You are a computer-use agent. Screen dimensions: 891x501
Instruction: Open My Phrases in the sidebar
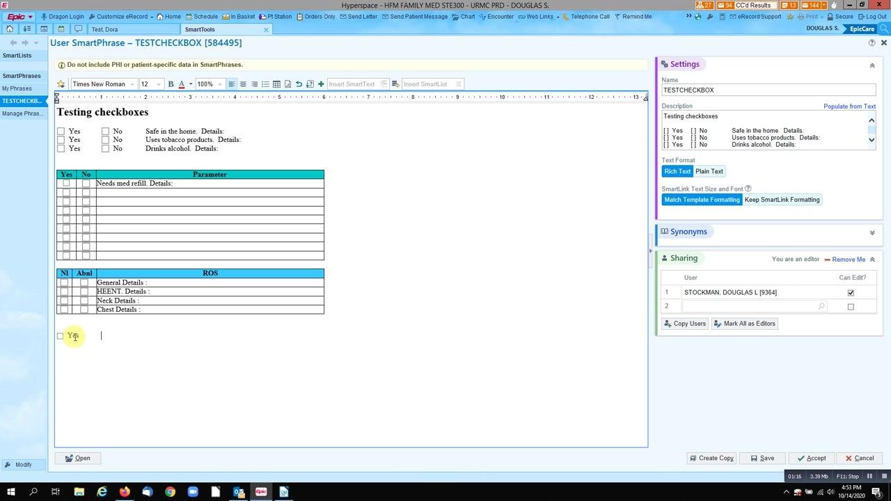coord(17,88)
